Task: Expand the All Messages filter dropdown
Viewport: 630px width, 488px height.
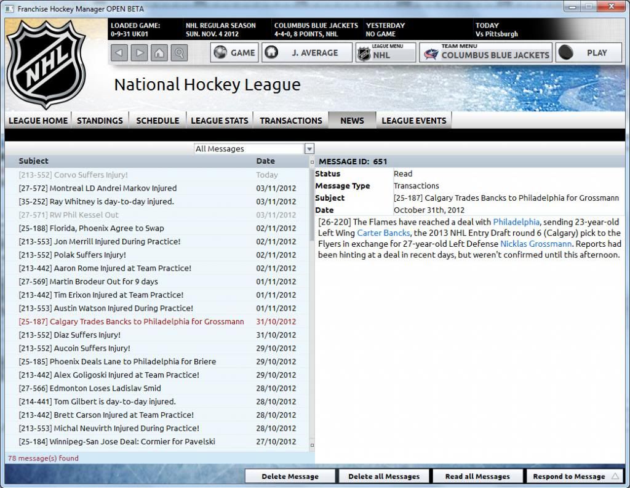Action: [x=309, y=149]
